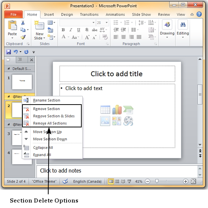Open PowerPoint Help question mark
Screen dimensions: 208x208
[199, 14]
